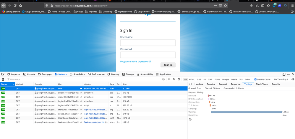Open the home page via house icon
The width and height of the screenshot is (295, 139).
coord(21,6)
